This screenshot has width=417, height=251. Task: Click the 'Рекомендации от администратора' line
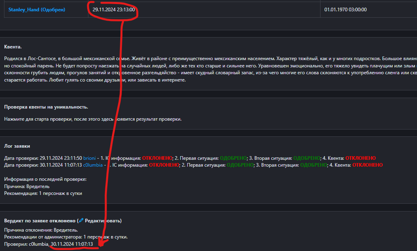pyautogui.click(x=66, y=237)
